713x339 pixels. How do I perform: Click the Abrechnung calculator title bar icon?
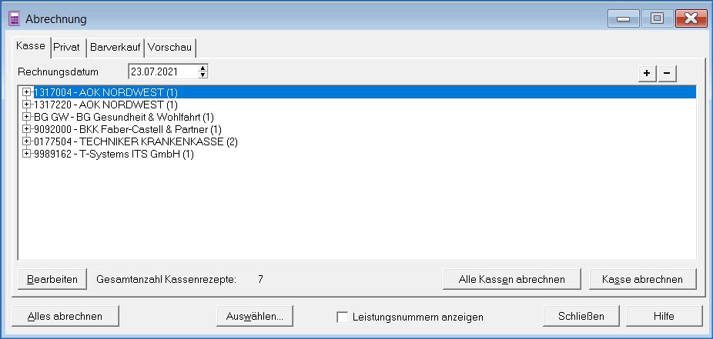point(14,18)
